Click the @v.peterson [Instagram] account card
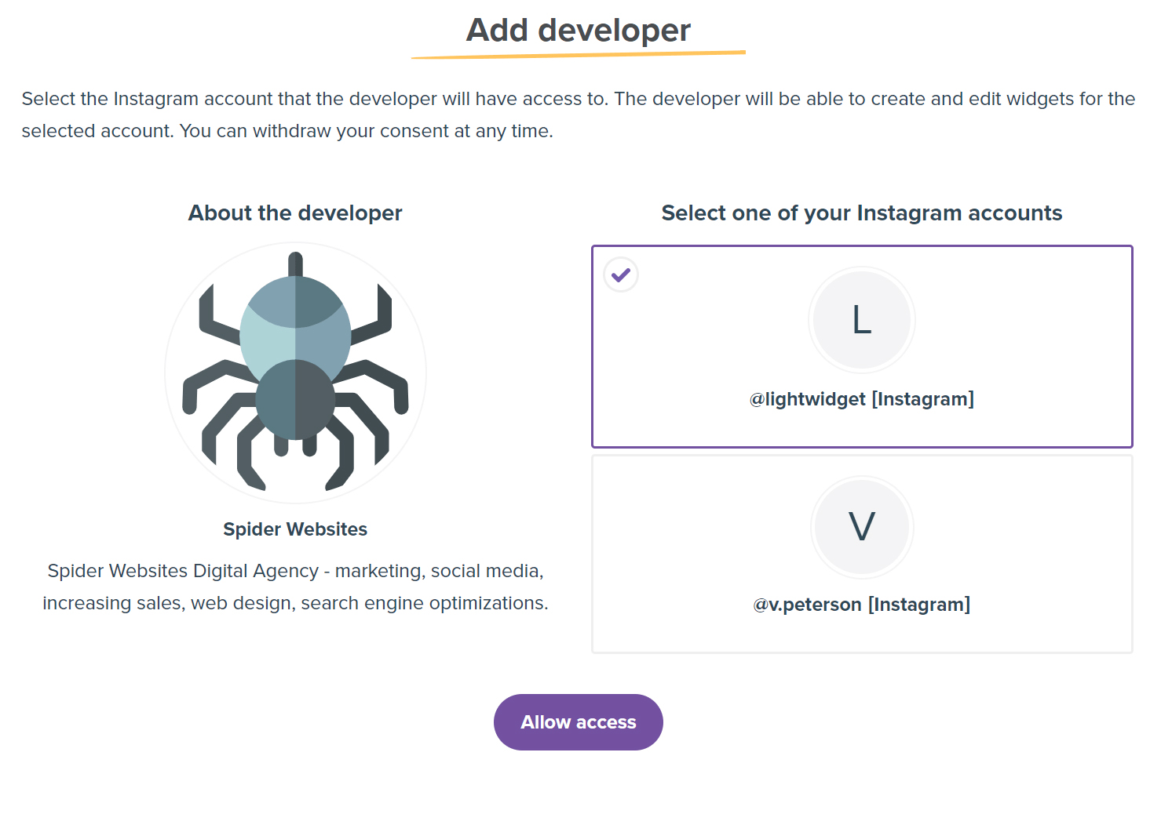 point(861,551)
